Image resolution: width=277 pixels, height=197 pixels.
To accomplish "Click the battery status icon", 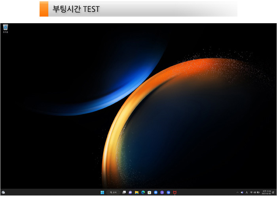I will tap(258, 192).
